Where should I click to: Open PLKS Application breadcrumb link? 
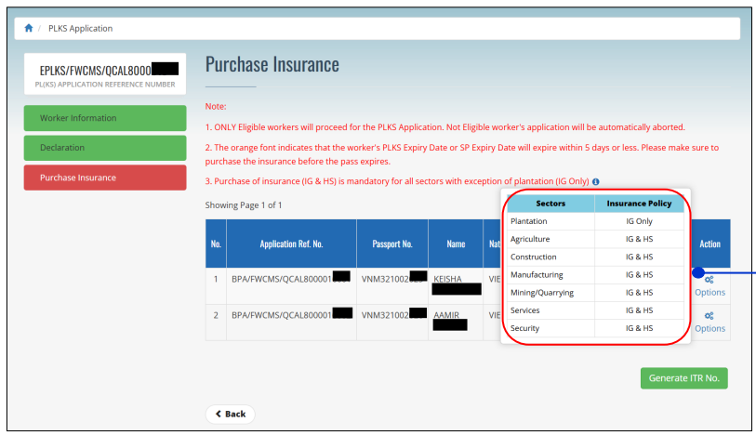[80, 29]
